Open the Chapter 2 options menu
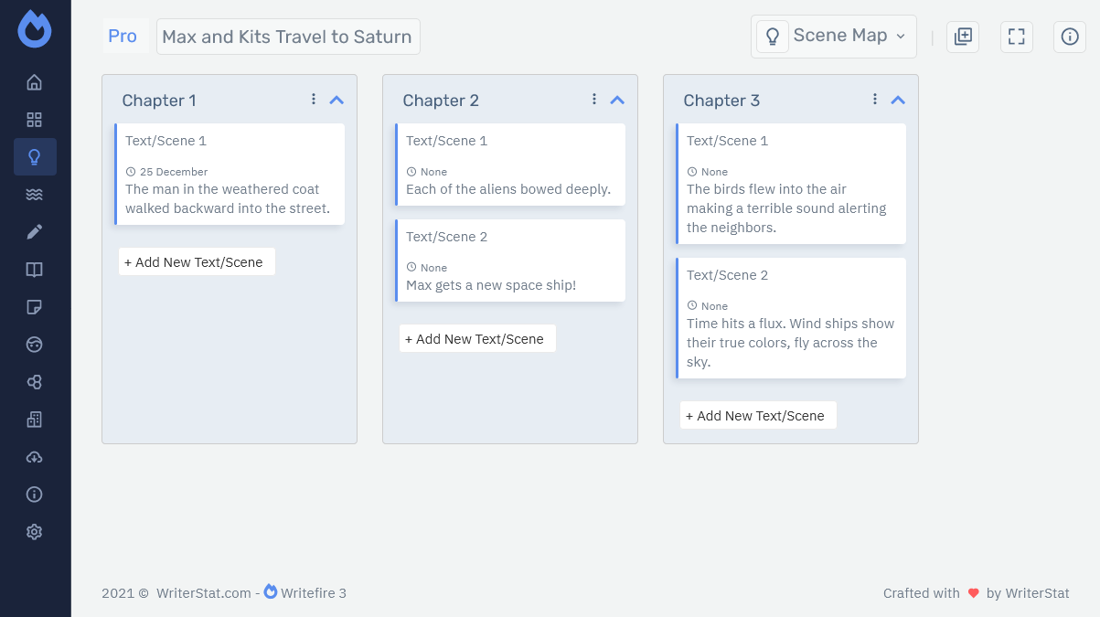The image size is (1100, 617). tap(593, 98)
